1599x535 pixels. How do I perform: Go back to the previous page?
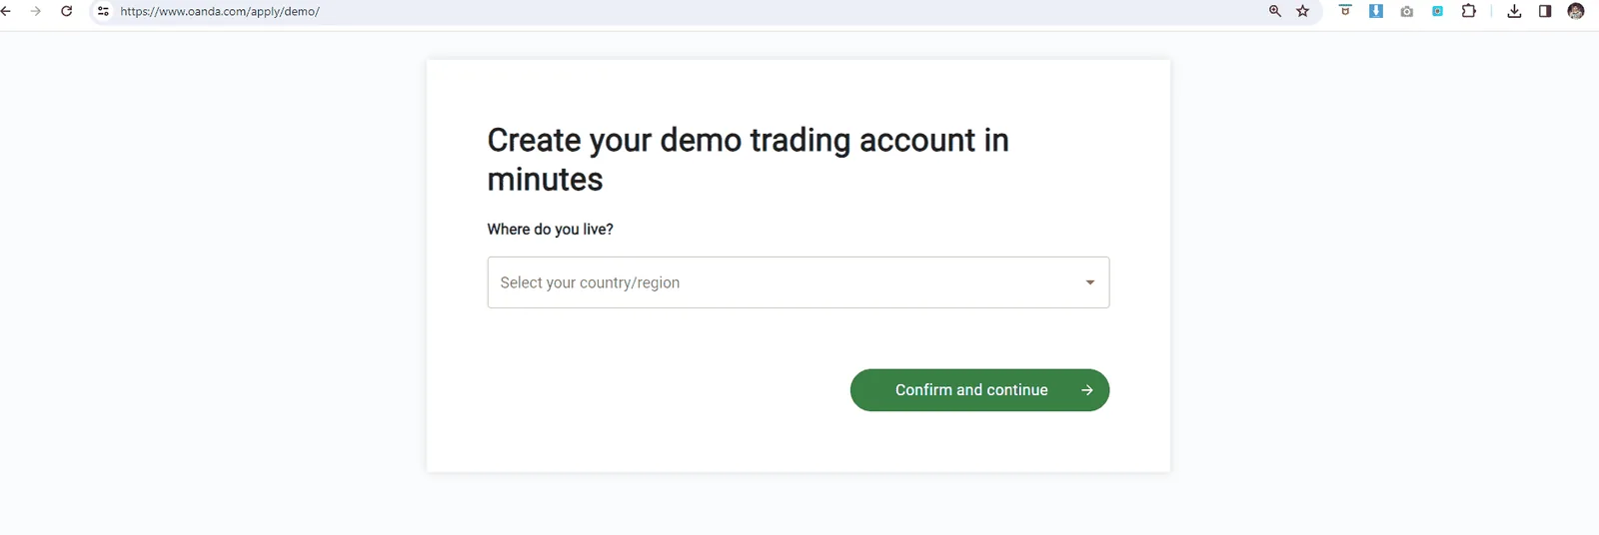tap(6, 11)
